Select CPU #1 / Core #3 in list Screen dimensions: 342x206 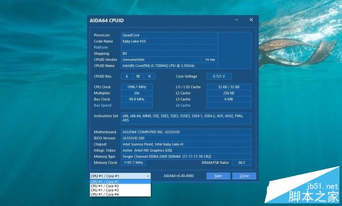pos(120,190)
